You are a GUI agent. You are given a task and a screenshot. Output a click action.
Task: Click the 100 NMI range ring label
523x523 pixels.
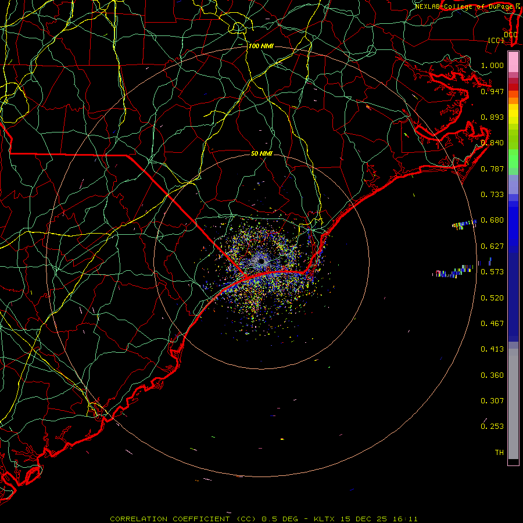(x=261, y=46)
